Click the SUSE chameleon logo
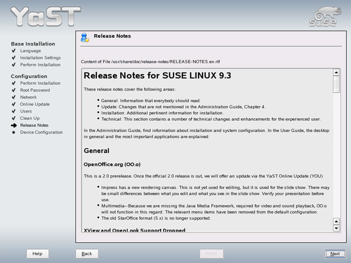351x263 pixels. pos(325,17)
